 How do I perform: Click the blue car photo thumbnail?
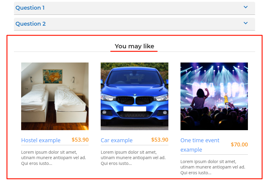[134, 96]
